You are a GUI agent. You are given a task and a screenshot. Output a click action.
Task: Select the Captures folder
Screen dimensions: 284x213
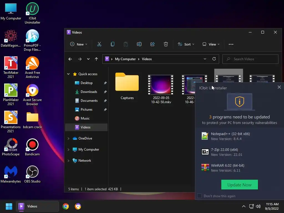pyautogui.click(x=127, y=87)
